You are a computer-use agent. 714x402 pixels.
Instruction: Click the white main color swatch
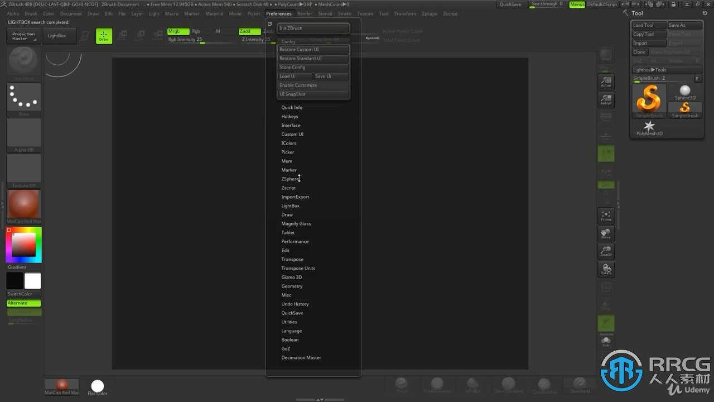[33, 281]
